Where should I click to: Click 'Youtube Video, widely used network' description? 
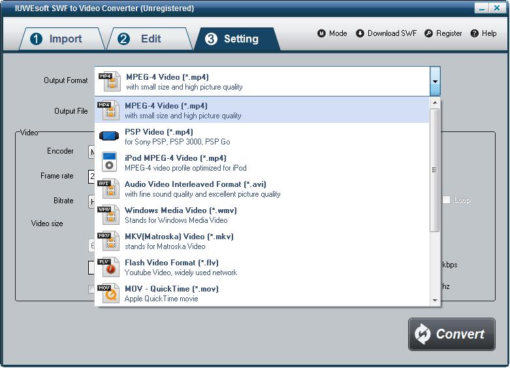pos(181,273)
